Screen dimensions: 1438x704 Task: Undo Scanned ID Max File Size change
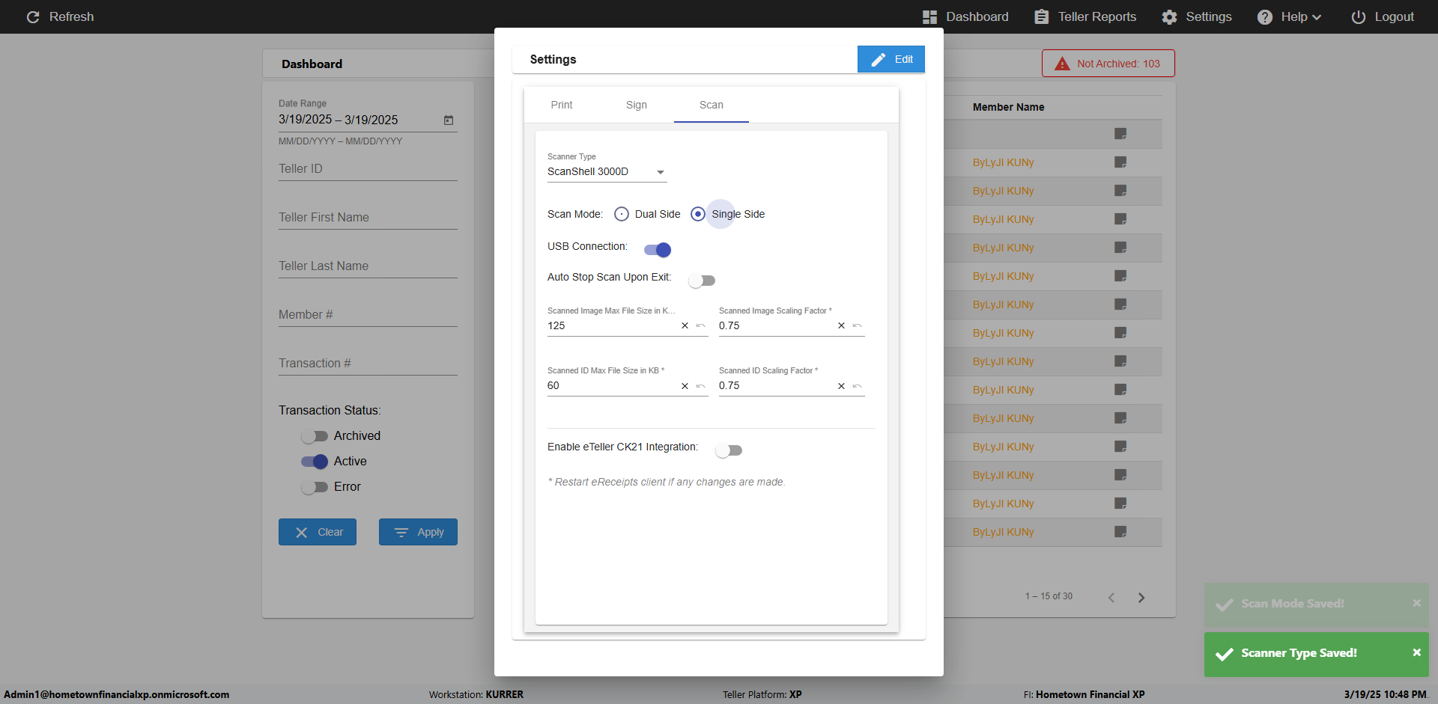(701, 386)
